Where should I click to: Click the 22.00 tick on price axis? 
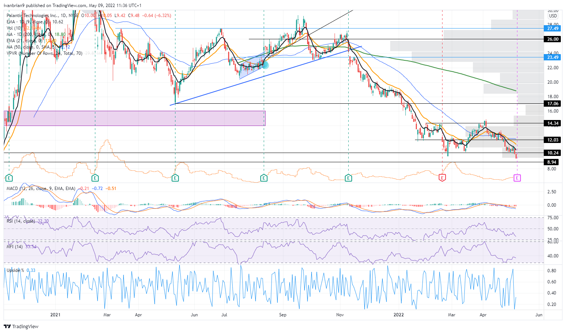coord(553,68)
